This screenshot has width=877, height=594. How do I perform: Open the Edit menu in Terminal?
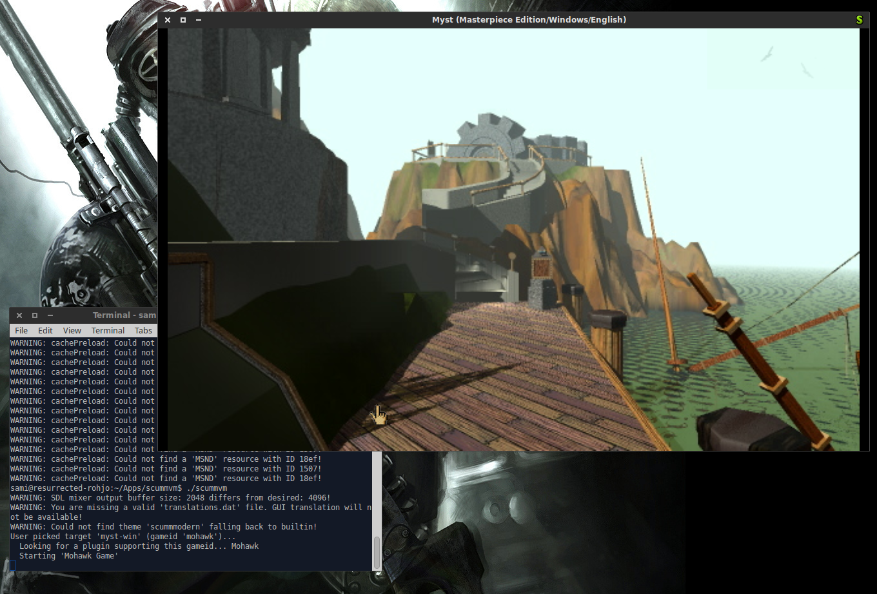point(45,330)
